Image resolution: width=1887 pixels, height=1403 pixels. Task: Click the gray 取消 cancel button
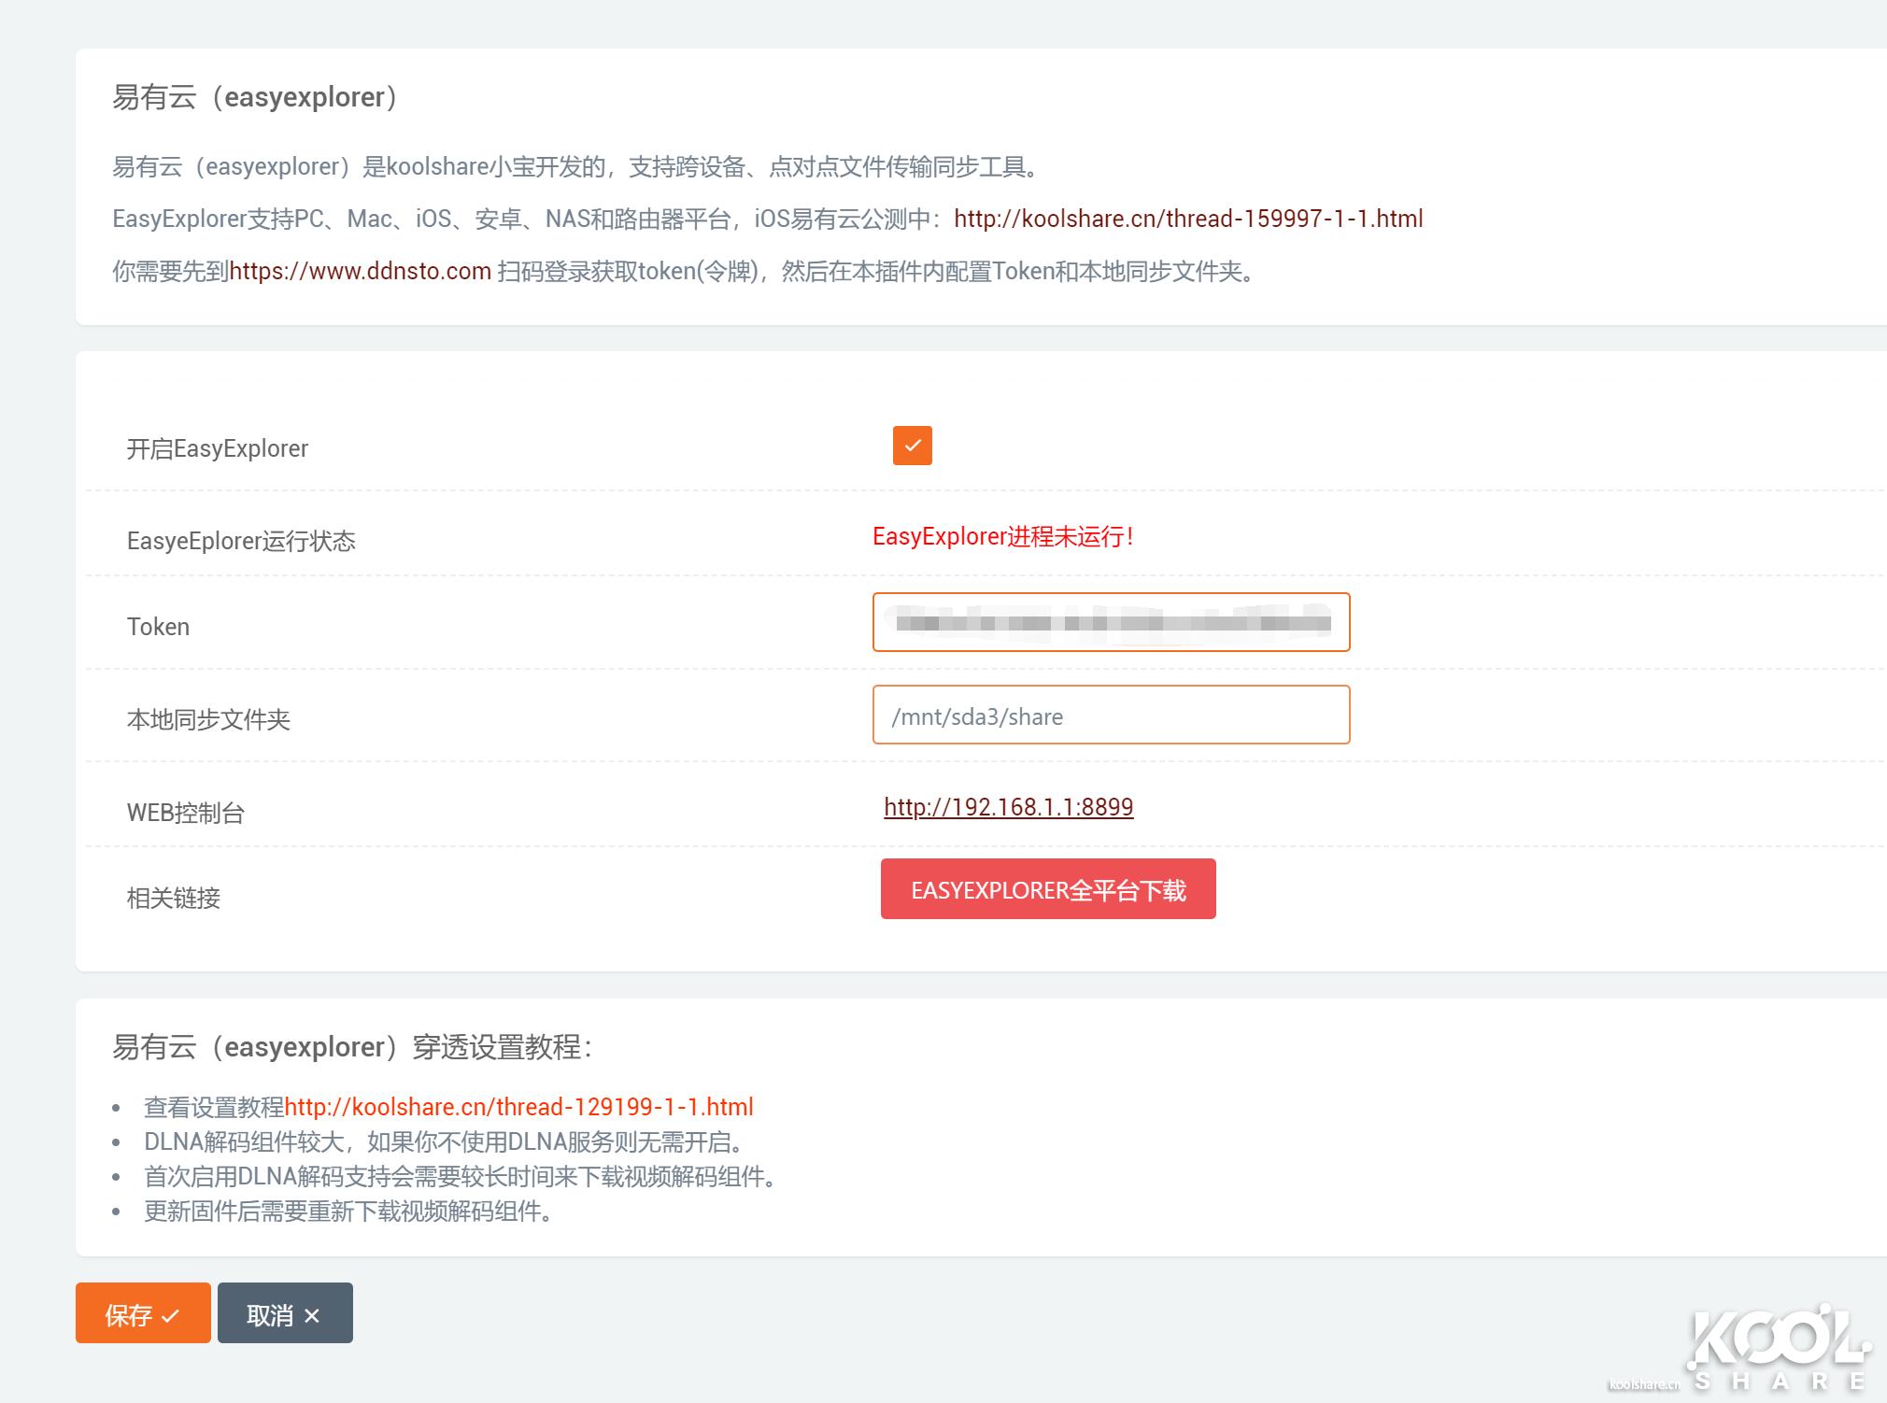coord(285,1313)
